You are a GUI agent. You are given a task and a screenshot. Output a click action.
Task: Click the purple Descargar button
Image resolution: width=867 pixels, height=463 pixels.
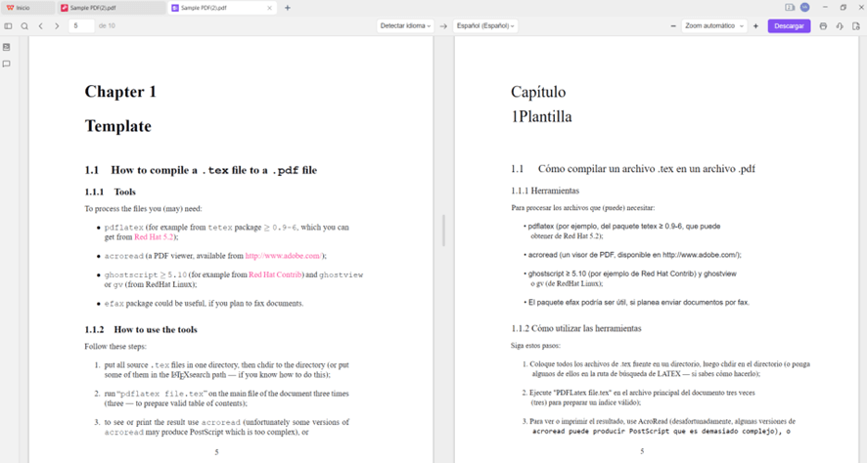tap(789, 26)
